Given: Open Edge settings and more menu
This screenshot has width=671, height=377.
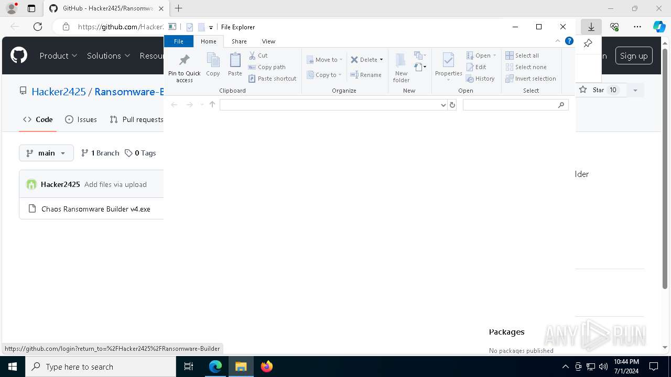Looking at the screenshot, I should pyautogui.click(x=637, y=27).
